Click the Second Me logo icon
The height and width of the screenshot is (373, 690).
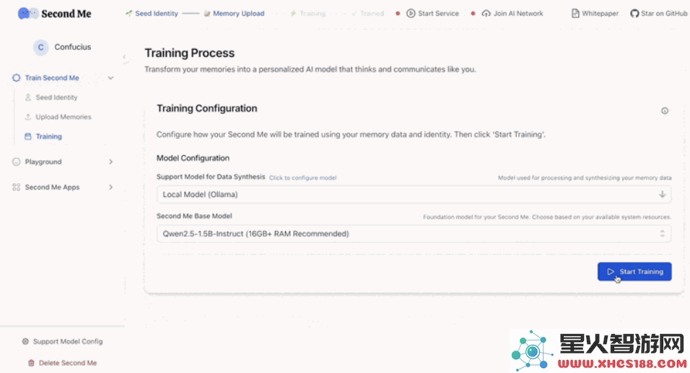tap(28, 14)
